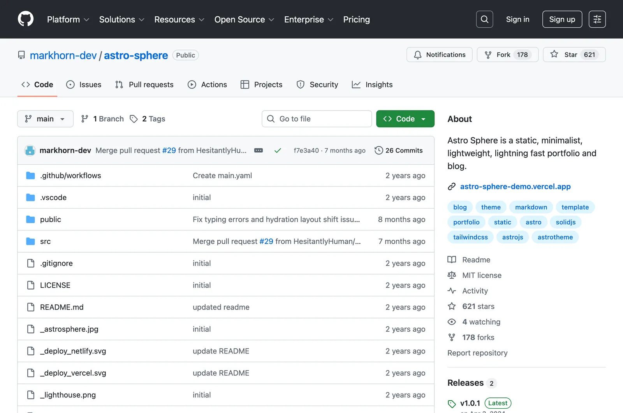
Task: Open the src folder
Action: click(x=45, y=241)
